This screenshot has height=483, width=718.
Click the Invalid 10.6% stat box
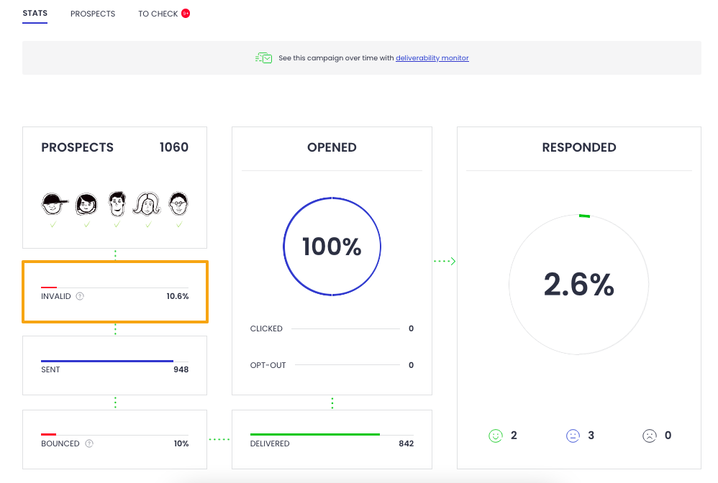(x=115, y=291)
